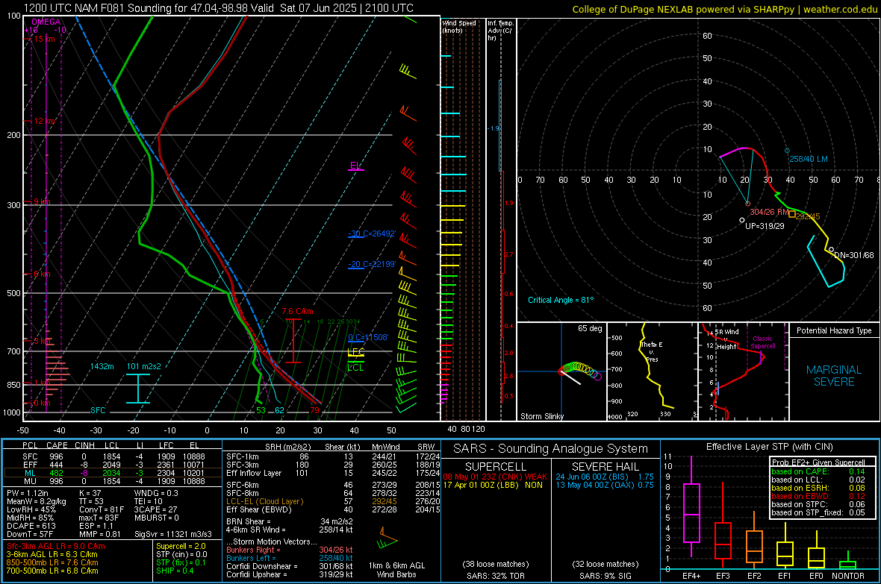Click the NAM F081 sounding title text

pos(219,8)
